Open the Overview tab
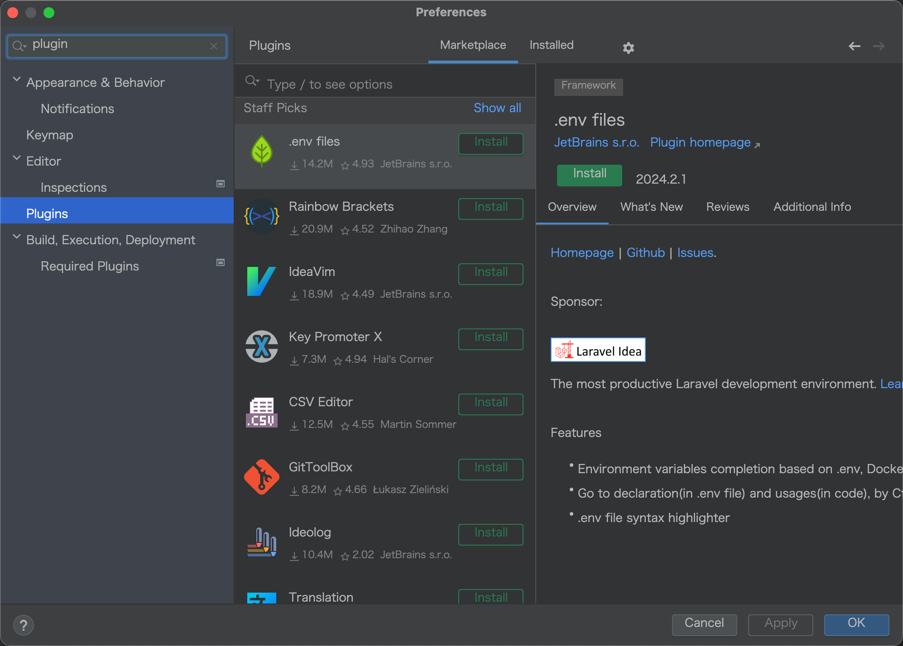 [572, 207]
